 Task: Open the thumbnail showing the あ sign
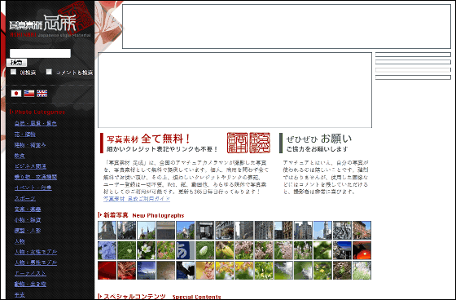tap(186, 250)
